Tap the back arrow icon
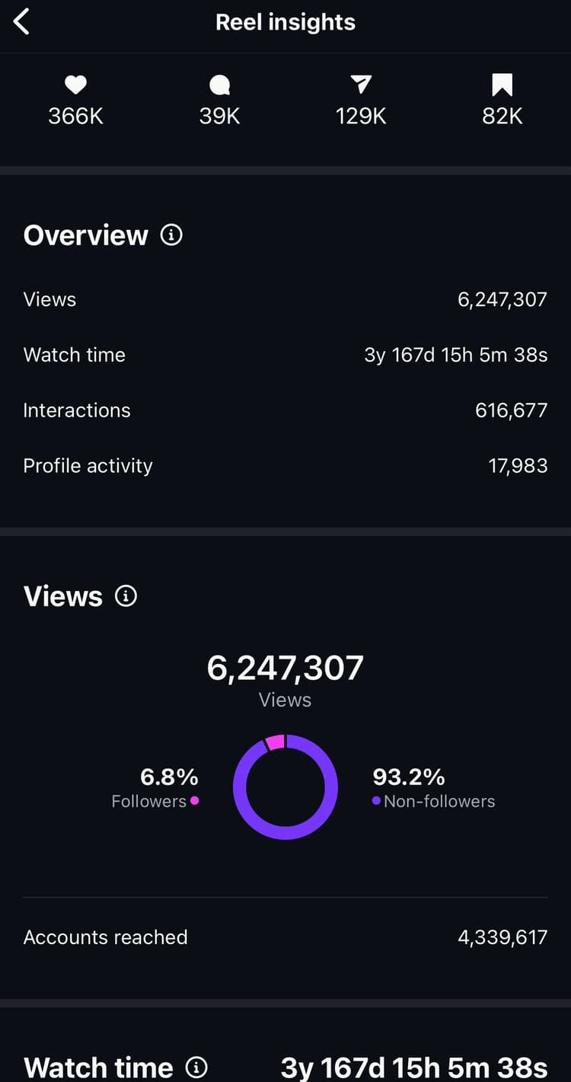 22,22
